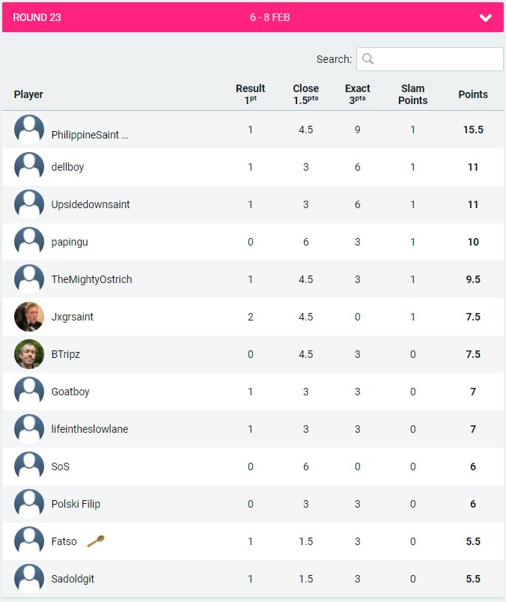
Task: Click PhilippineSaint's default avatar icon
Action: (29, 130)
